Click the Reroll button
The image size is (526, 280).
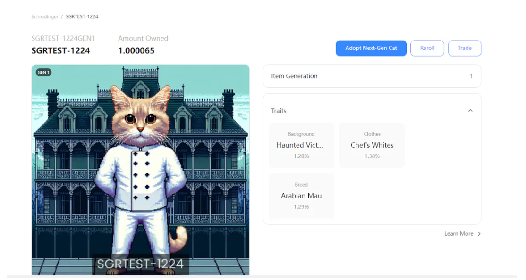pyautogui.click(x=427, y=48)
